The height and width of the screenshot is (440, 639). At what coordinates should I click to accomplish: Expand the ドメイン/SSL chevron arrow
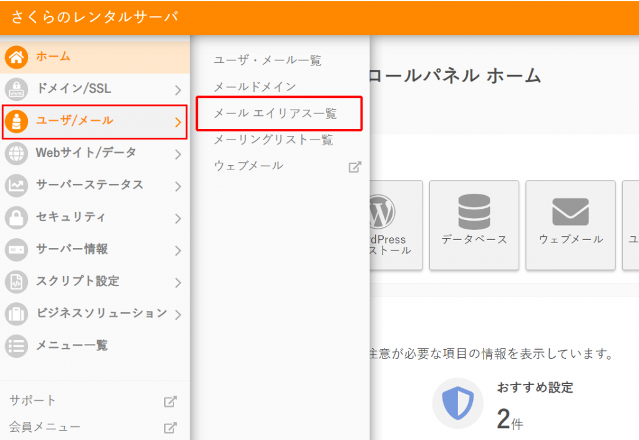point(178,90)
